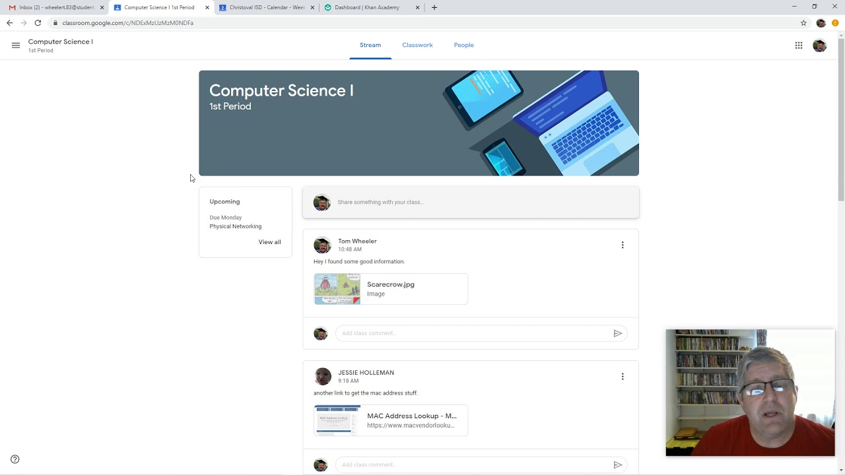Image resolution: width=845 pixels, height=475 pixels.
Task: Open the main hamburger menu
Action: [16, 46]
